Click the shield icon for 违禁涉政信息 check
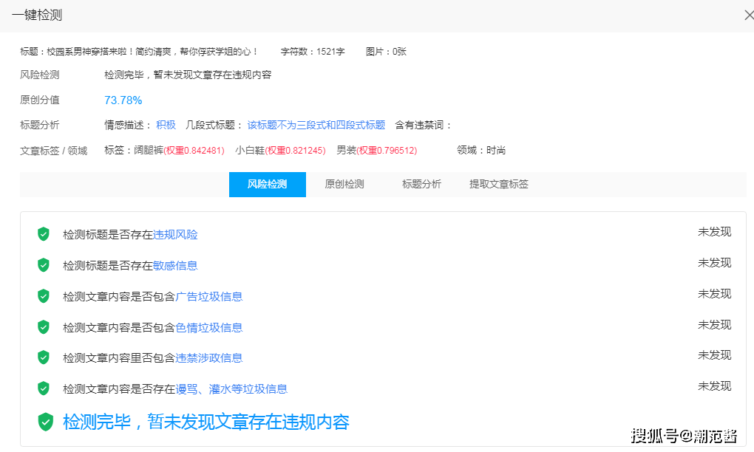Image resolution: width=754 pixels, height=452 pixels. tap(44, 357)
